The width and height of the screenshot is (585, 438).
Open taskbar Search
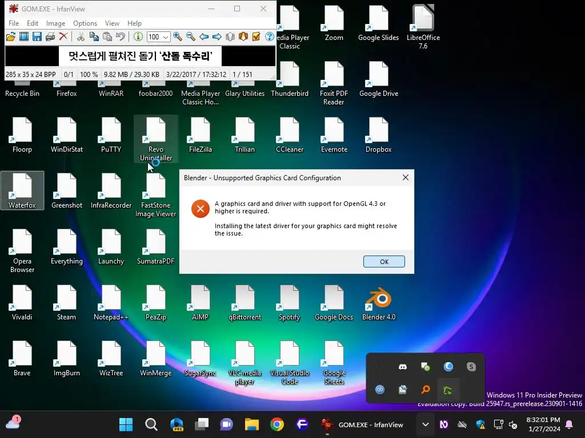(151, 424)
